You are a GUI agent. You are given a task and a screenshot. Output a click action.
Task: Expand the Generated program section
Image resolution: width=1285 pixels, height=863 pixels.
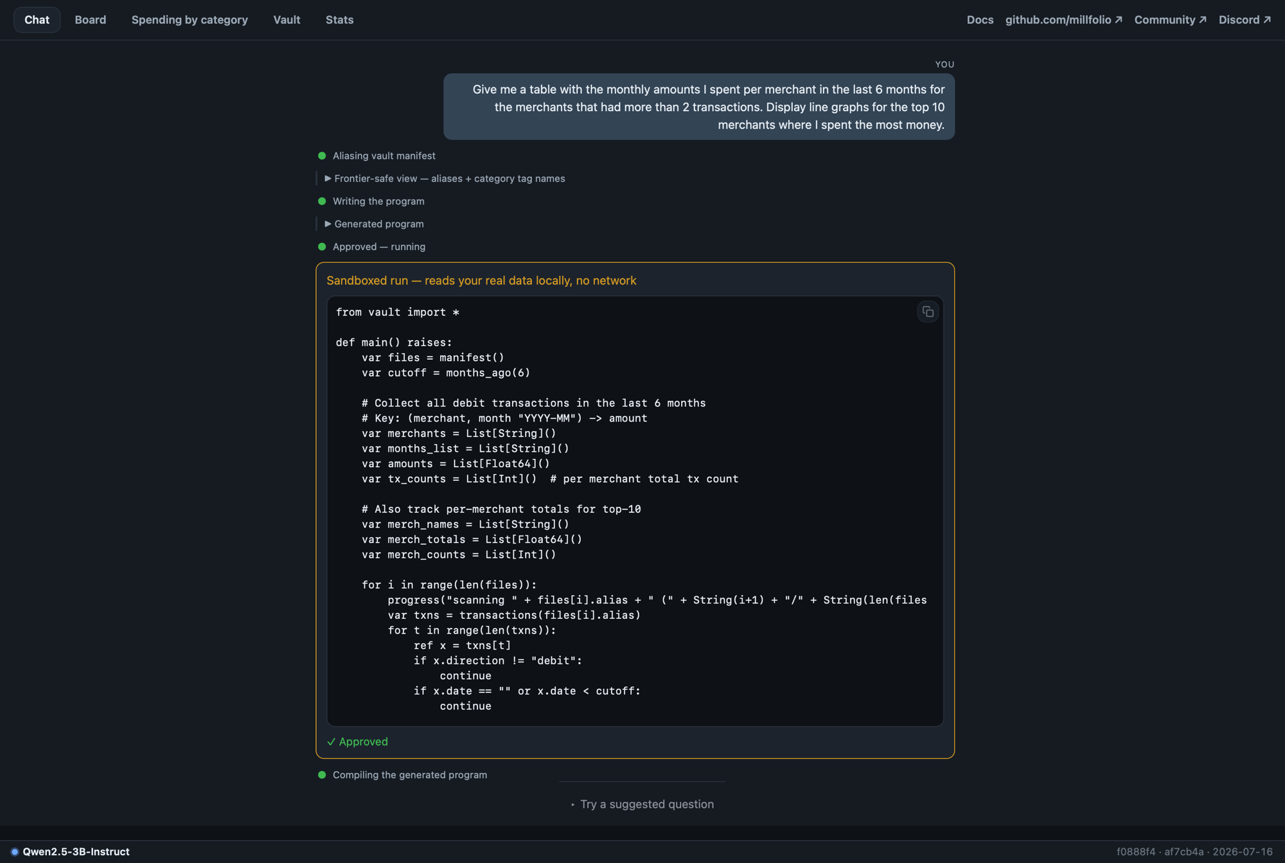(374, 224)
